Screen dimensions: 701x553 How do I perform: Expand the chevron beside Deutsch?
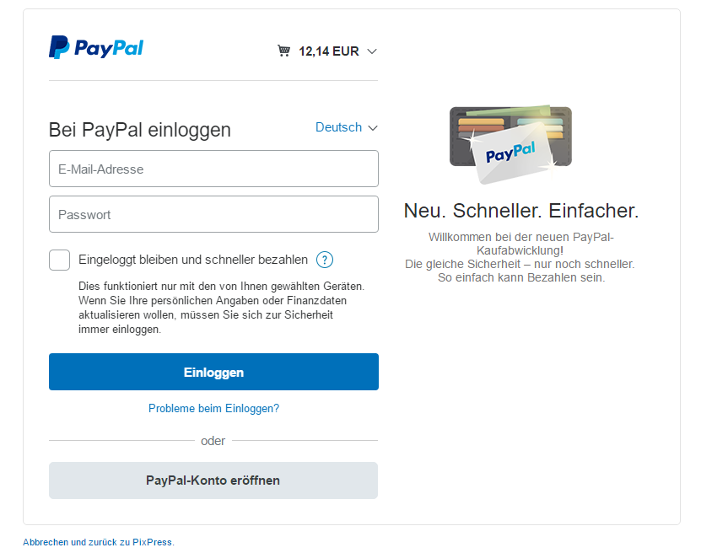pos(373,128)
